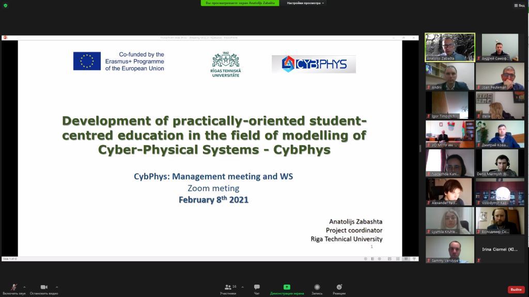Select Sammy Verslype's video thumbnail
The height and width of the screenshot is (297, 529).
tap(449, 249)
